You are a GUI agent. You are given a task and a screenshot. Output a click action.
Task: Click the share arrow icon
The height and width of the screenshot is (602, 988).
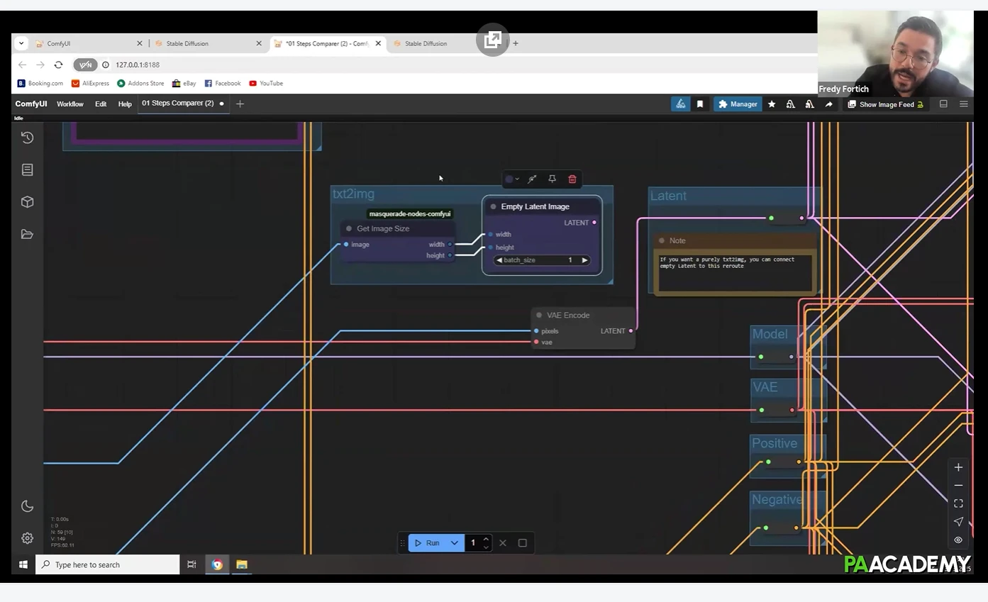[x=828, y=104]
